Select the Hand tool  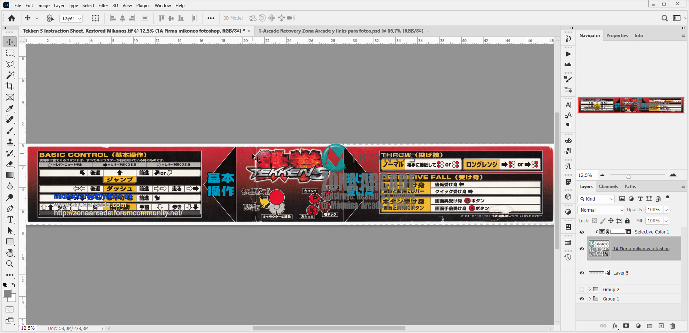(x=10, y=253)
